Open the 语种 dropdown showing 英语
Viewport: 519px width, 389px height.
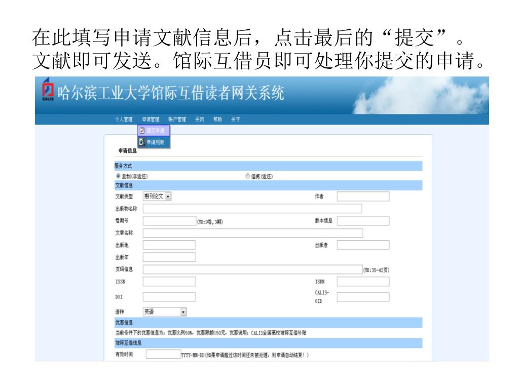pyautogui.click(x=165, y=312)
